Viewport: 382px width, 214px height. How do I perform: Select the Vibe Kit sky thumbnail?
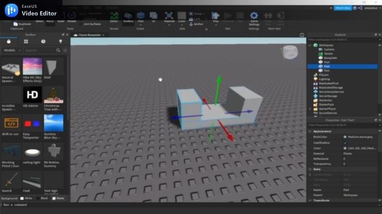(x=32, y=66)
